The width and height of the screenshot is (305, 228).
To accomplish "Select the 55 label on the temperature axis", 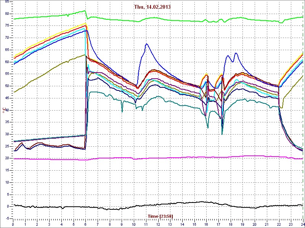I will coord(7,74).
